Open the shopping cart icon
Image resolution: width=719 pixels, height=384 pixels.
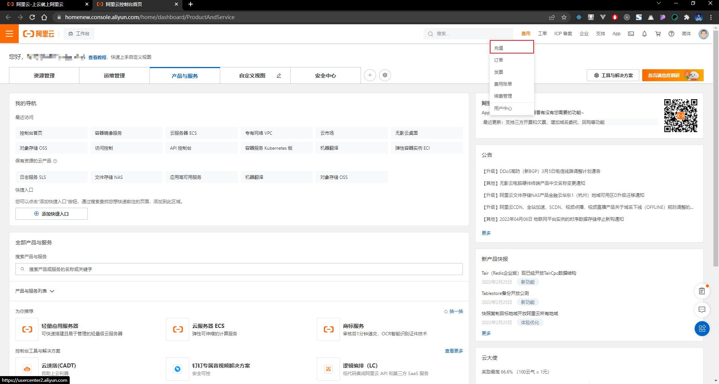tap(658, 34)
